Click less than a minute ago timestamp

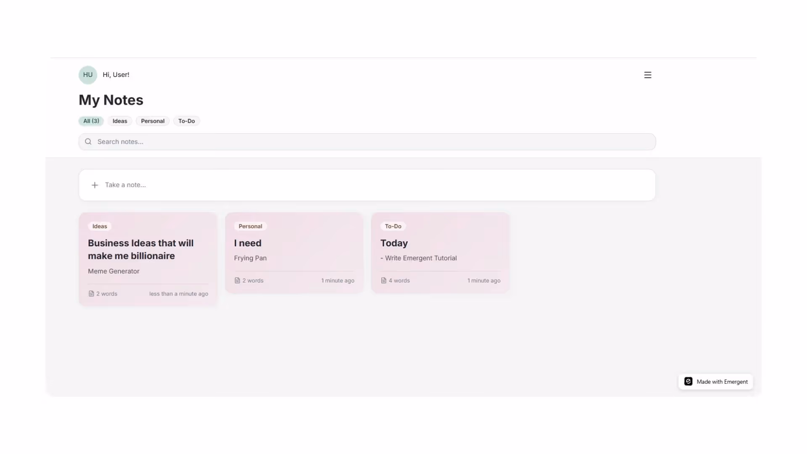(179, 294)
